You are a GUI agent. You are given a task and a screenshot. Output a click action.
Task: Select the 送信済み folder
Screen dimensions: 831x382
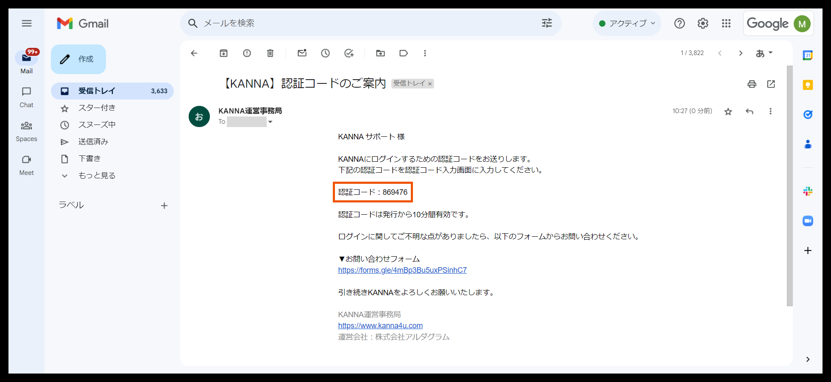click(x=112, y=142)
